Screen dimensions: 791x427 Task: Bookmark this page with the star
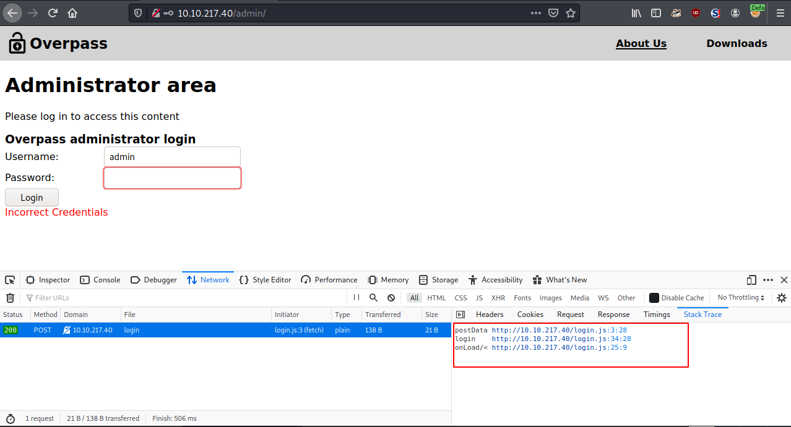coord(571,13)
